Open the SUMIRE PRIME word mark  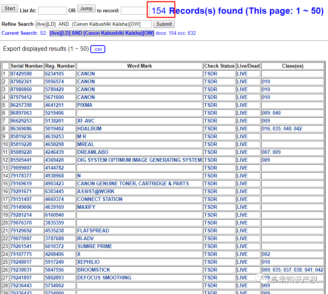click(95, 247)
